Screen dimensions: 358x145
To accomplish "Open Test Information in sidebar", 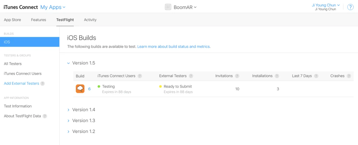I will click(x=18, y=106).
